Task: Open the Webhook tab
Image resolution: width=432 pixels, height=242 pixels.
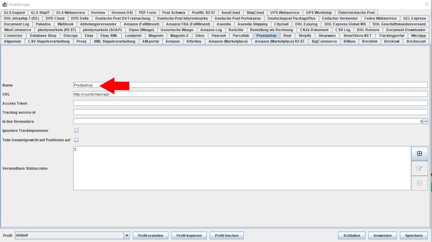Action: (65, 24)
